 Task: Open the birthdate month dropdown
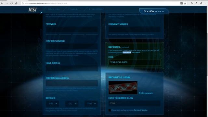[53, 104]
